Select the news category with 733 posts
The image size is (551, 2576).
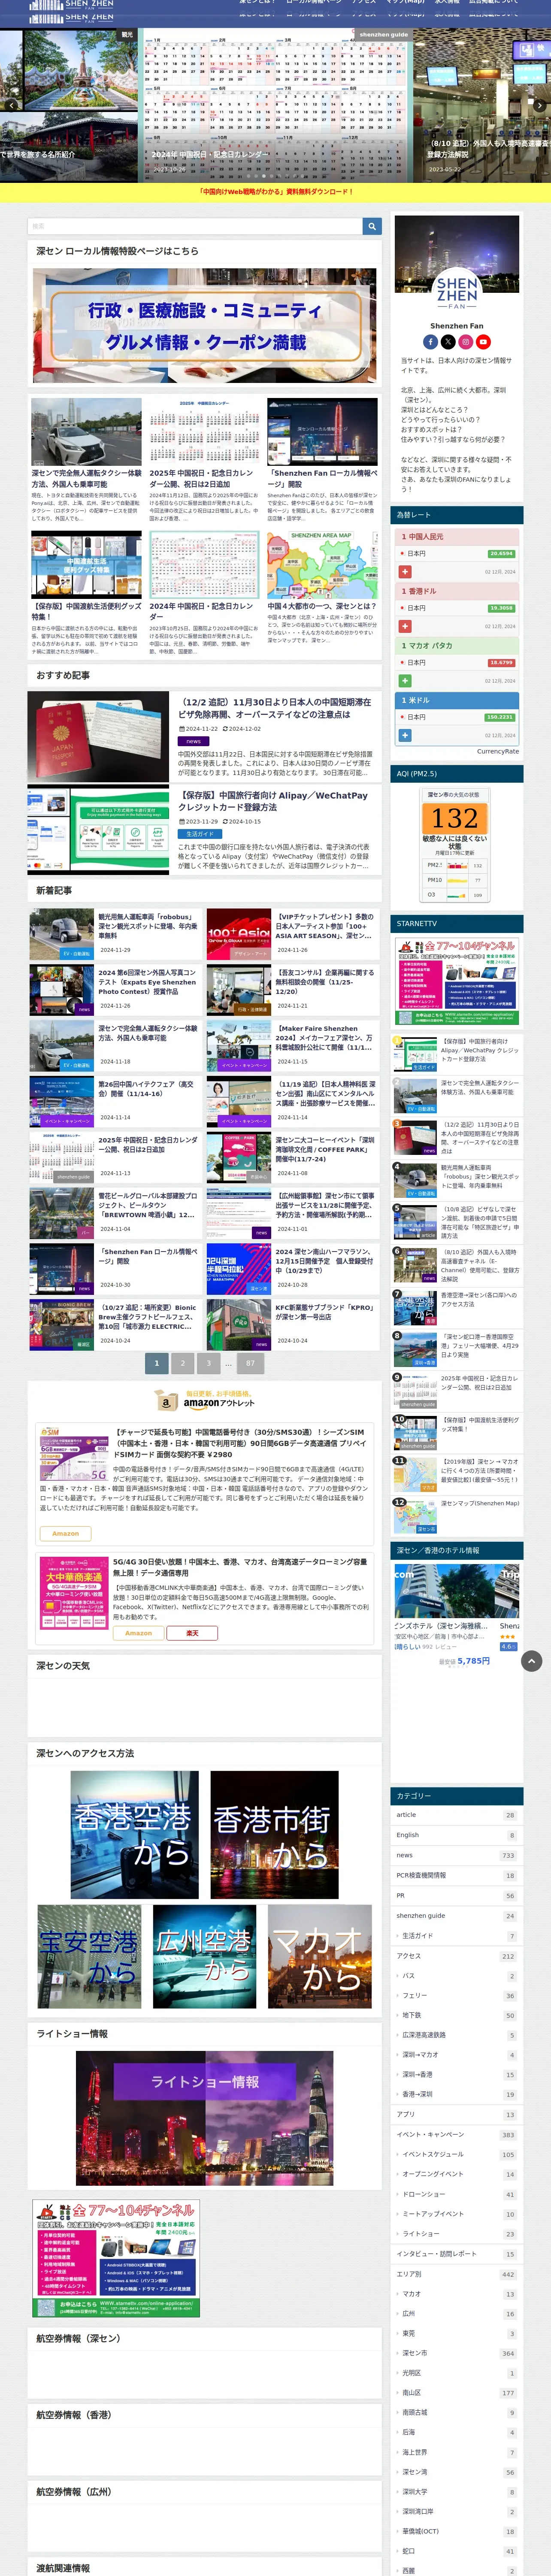(x=456, y=1855)
